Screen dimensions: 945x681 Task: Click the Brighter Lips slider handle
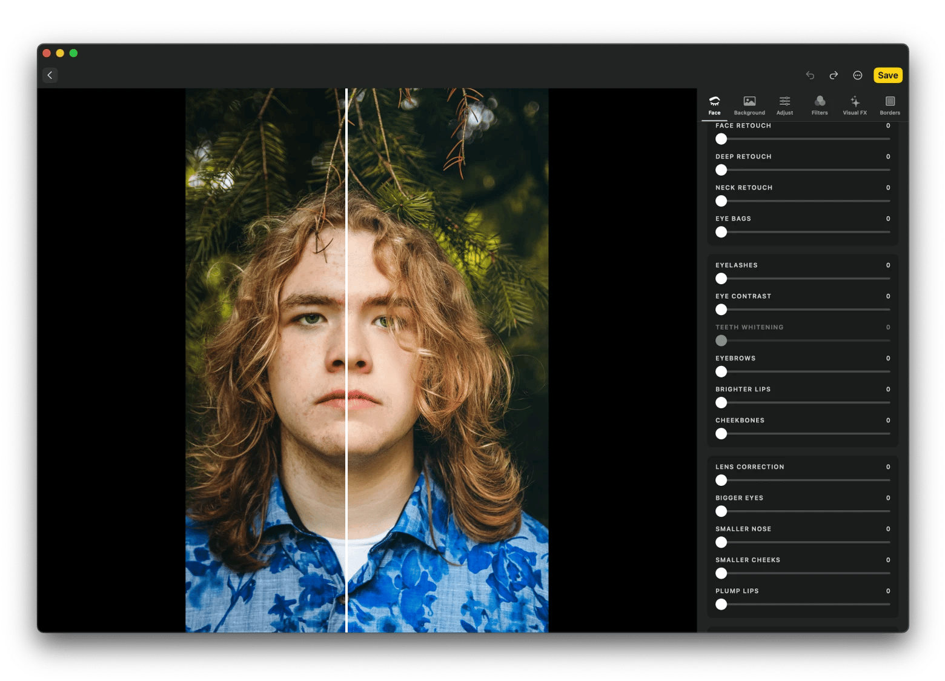(721, 402)
